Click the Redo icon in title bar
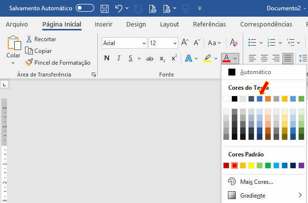308x203 pixels. (x=138, y=8)
